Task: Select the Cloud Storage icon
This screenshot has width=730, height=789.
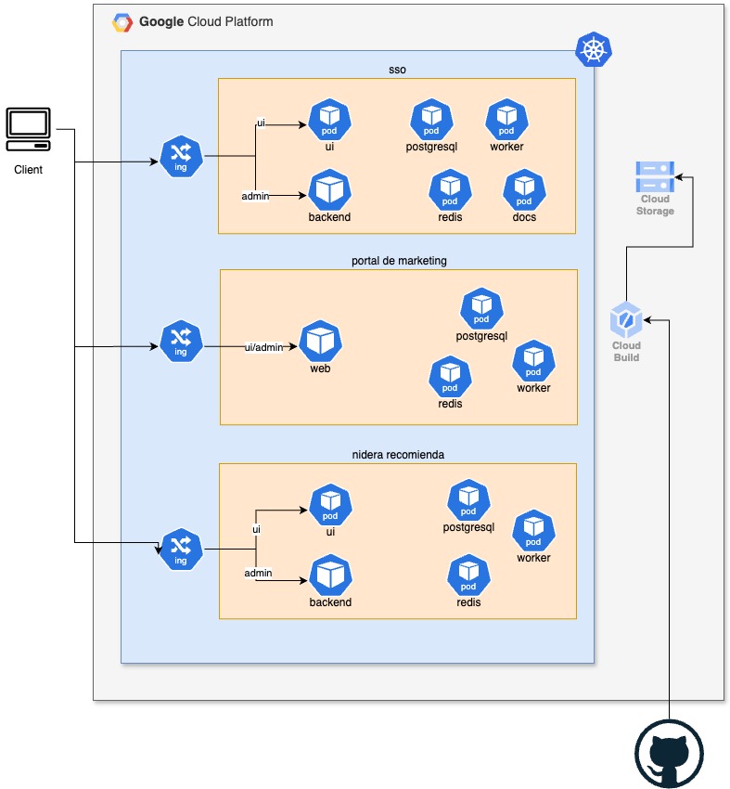Action: pos(655,176)
